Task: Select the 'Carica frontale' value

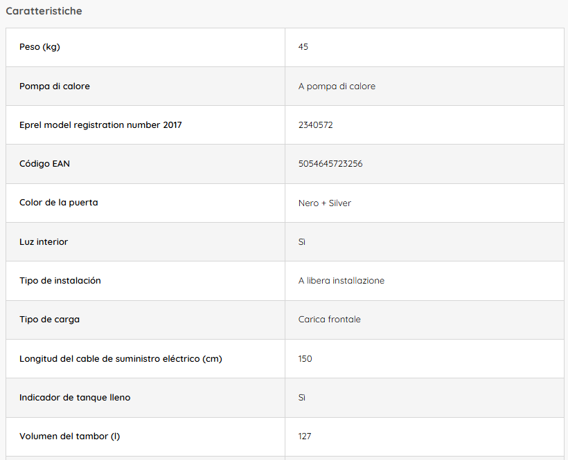Action: [330, 320]
